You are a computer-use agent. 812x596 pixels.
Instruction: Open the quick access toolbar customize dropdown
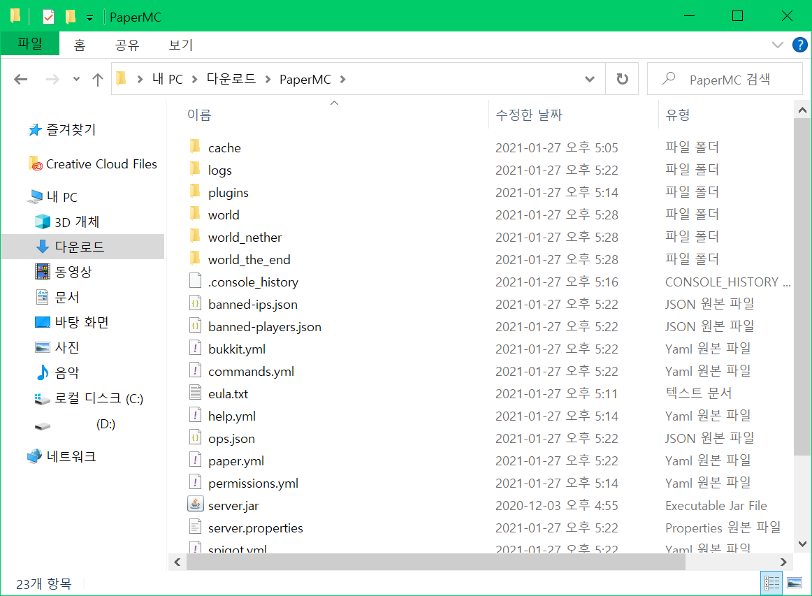coord(89,18)
